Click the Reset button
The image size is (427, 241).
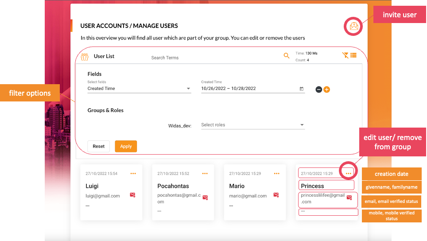click(99, 147)
